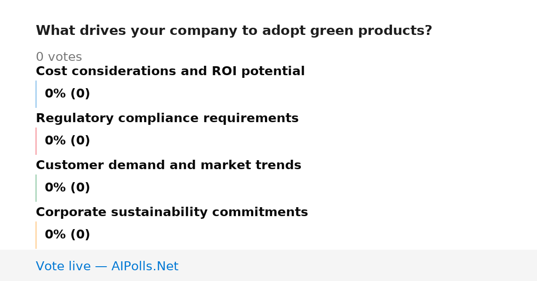
Task: Choose the Corporate sustainability commitments option
Action: (172, 213)
